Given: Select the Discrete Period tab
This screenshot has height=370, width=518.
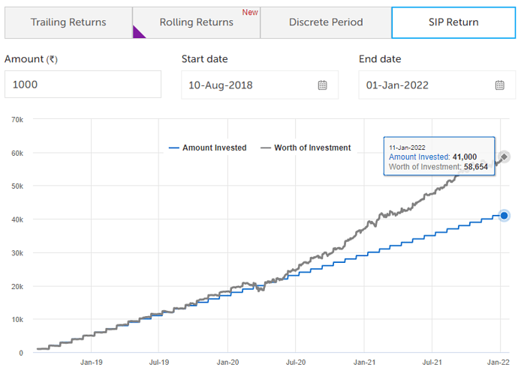Looking at the screenshot, I should (326, 22).
